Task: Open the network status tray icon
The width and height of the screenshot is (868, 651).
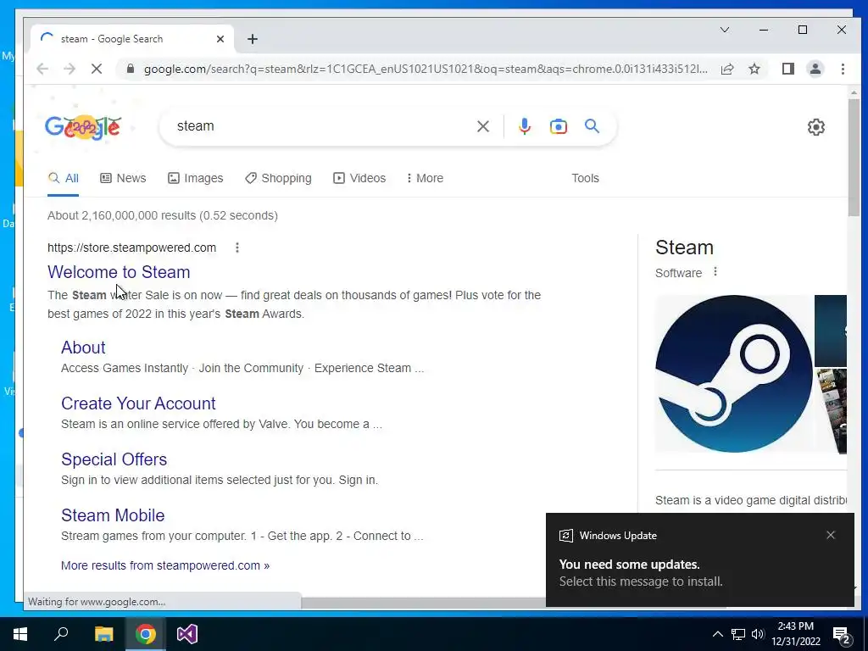Action: [x=738, y=634]
